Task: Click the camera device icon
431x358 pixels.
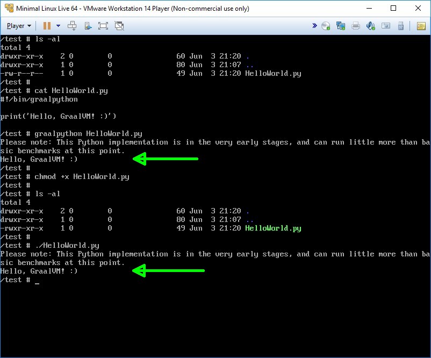Action: click(x=385, y=26)
